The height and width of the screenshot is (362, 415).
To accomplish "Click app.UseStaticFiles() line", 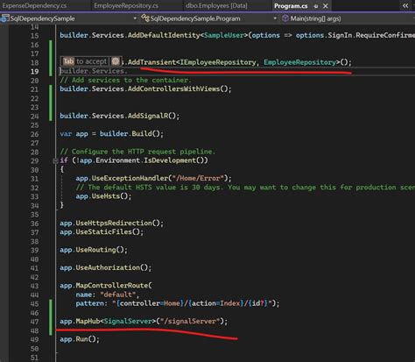I will click(102, 232).
